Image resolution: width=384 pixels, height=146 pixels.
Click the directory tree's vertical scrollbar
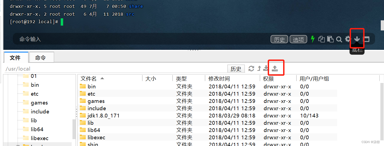pyautogui.click(x=74, y=129)
